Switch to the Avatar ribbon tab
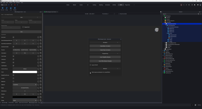Screen dimensions: 202x109 click(x=81, y=5)
